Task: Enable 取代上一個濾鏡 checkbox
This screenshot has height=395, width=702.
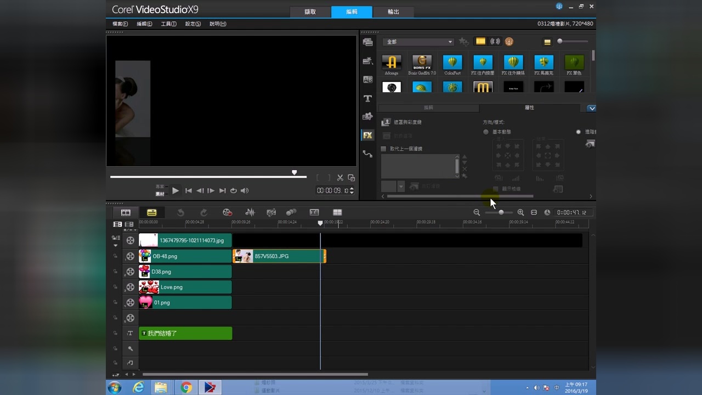Action: [x=383, y=149]
